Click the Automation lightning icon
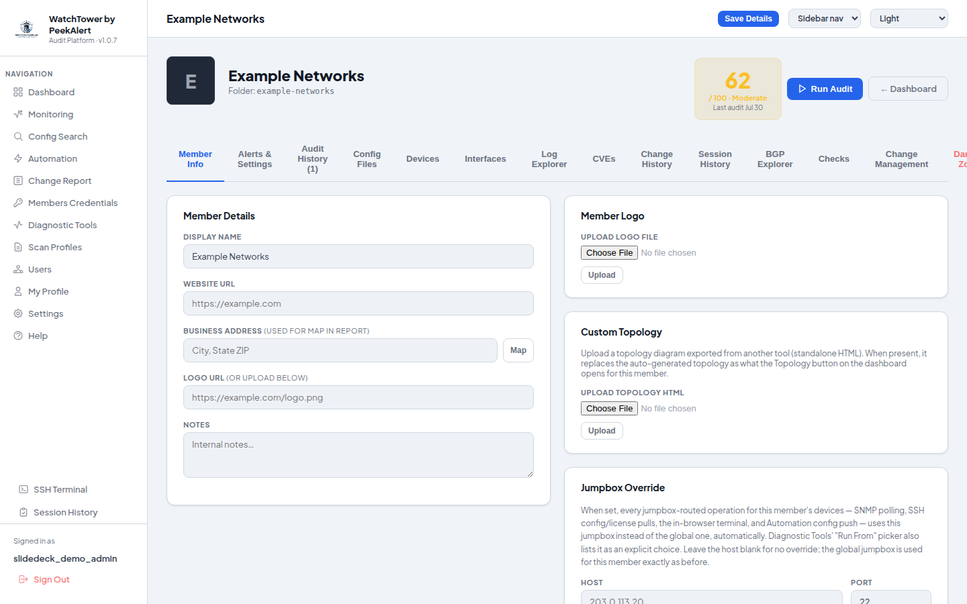This screenshot has width=967, height=604. point(18,158)
